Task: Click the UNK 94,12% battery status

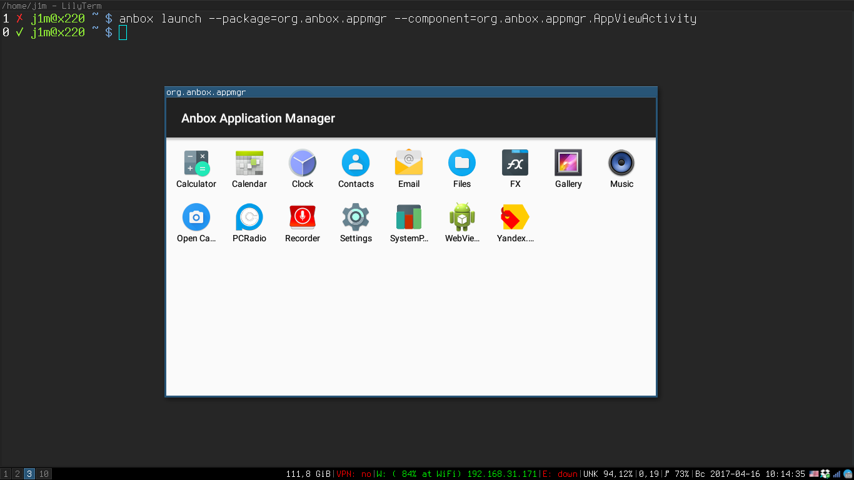Action: (608, 474)
